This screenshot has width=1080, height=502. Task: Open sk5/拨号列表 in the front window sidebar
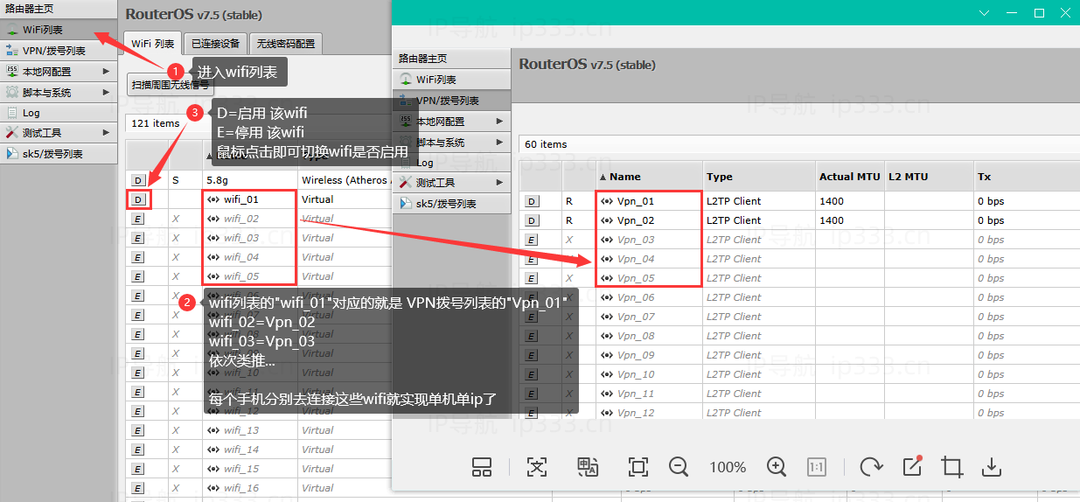pos(452,204)
